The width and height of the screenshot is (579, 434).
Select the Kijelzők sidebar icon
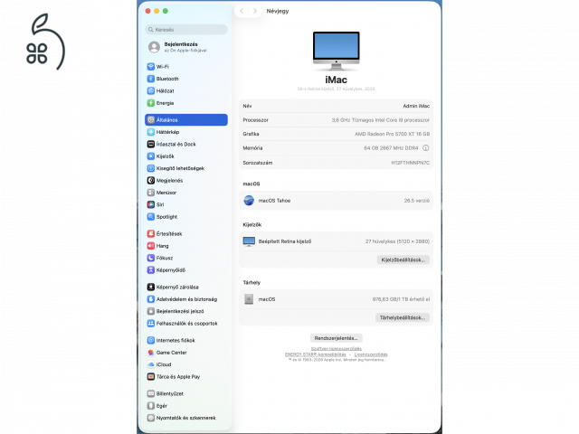pos(151,156)
